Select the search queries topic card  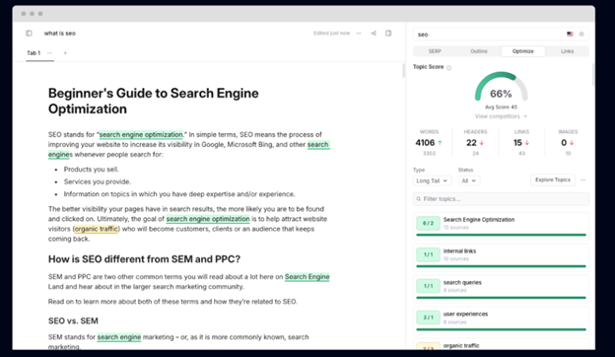[501, 288]
